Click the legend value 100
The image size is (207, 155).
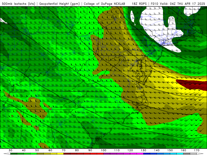coord(104,150)
